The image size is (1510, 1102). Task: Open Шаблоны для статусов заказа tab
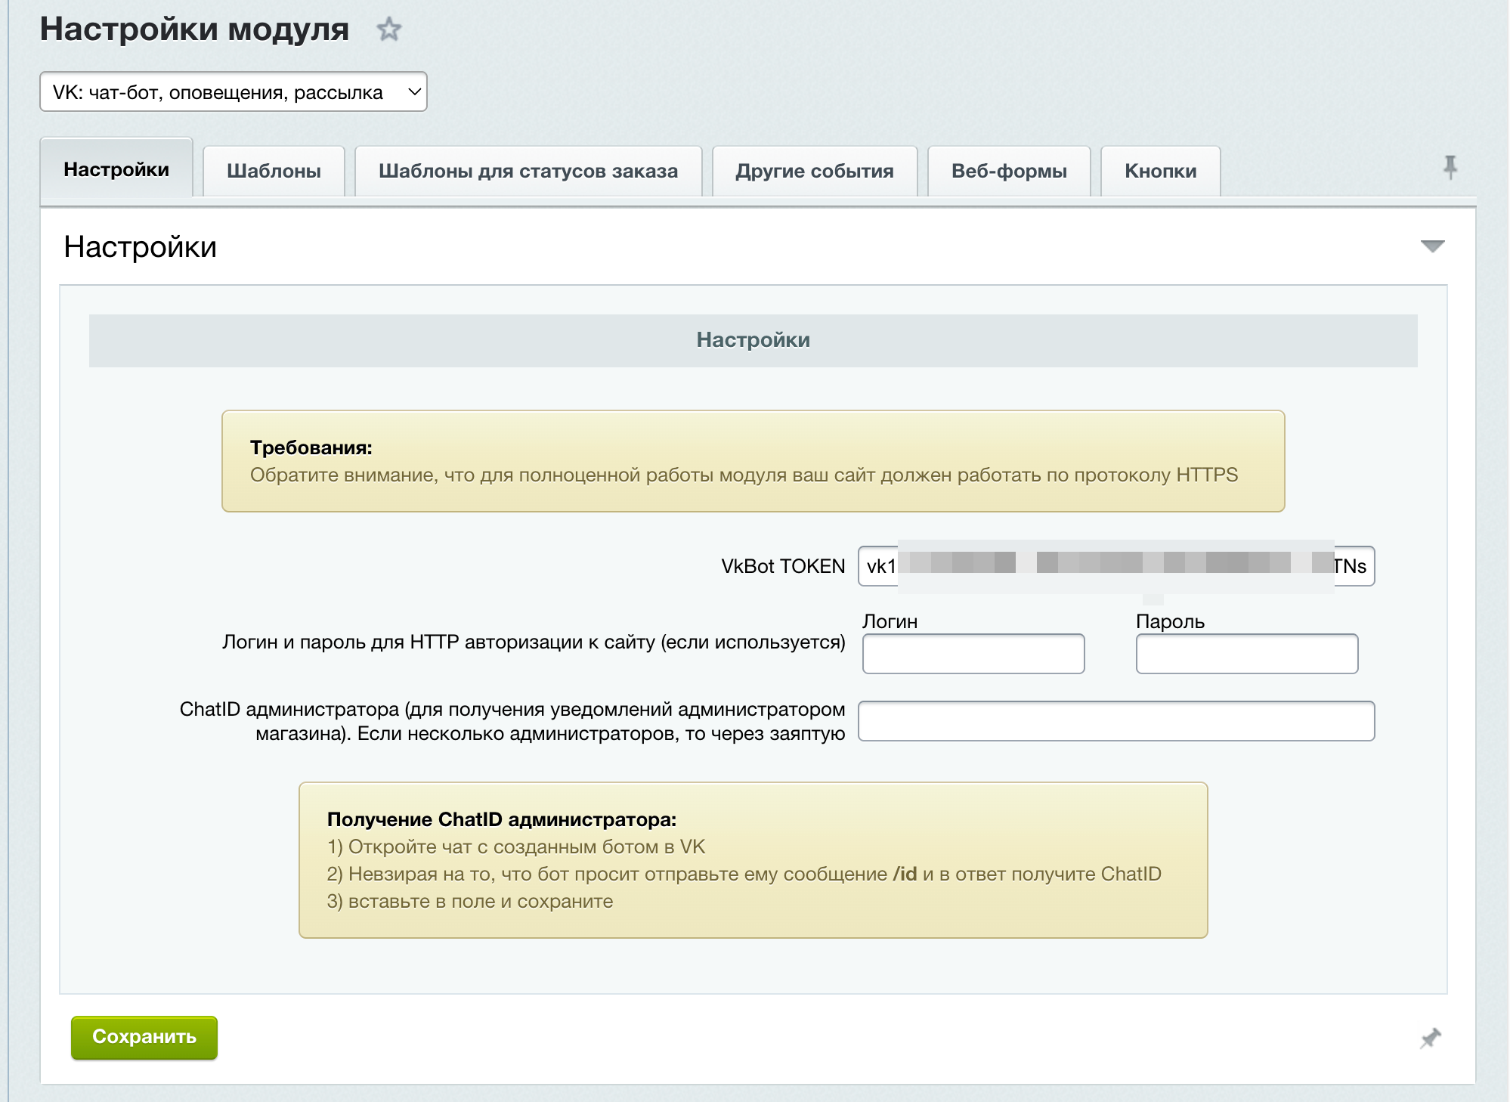tap(528, 172)
